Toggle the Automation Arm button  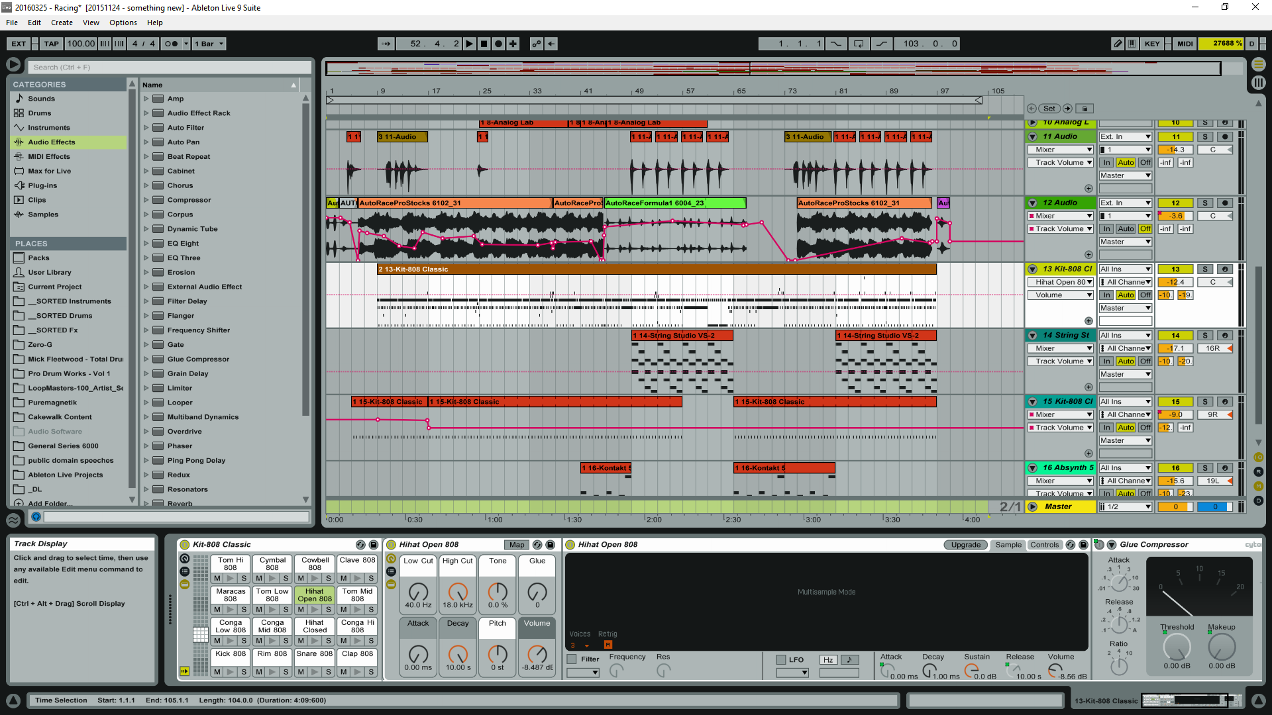[x=536, y=44]
